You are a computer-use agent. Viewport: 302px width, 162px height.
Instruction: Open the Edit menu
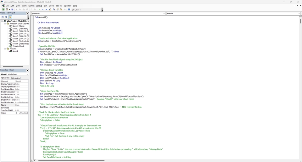[x=12, y=6]
